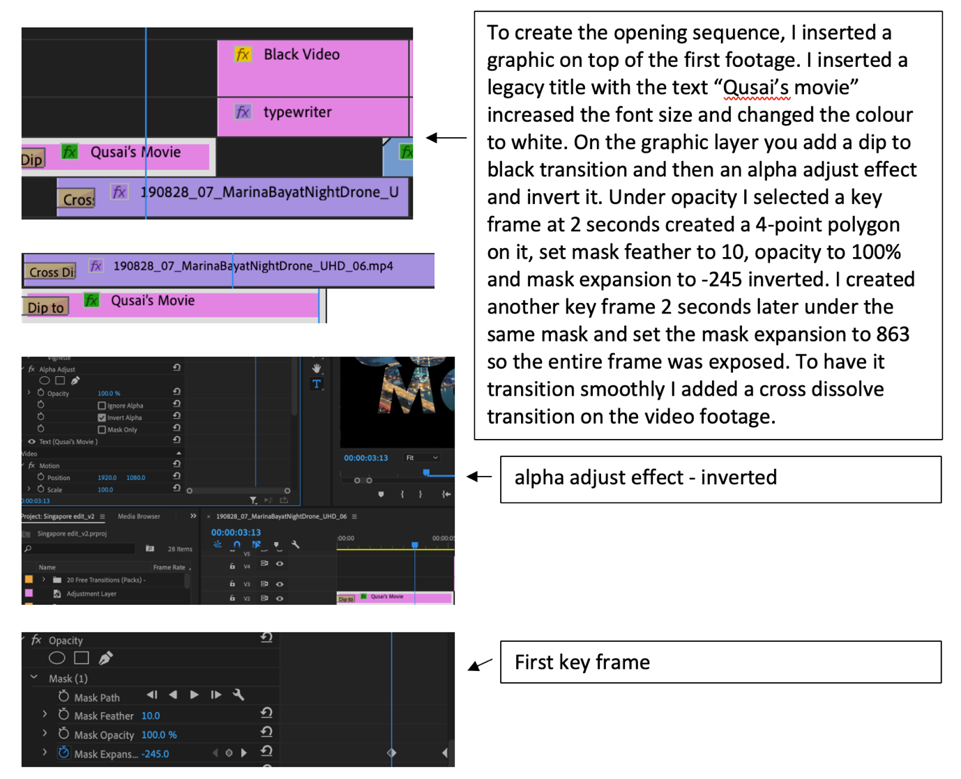The width and height of the screenshot is (961, 779).
Task: Toggle animation stopwatch for Mask Path
Action: pyautogui.click(x=63, y=695)
